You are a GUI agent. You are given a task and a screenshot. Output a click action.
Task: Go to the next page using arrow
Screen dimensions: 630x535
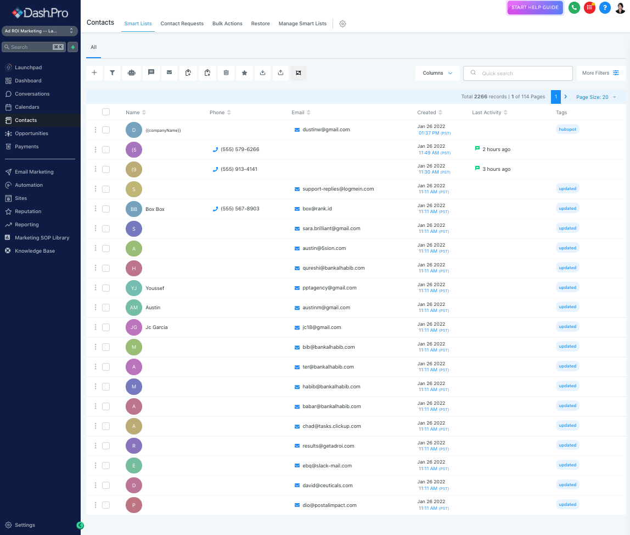pyautogui.click(x=565, y=97)
